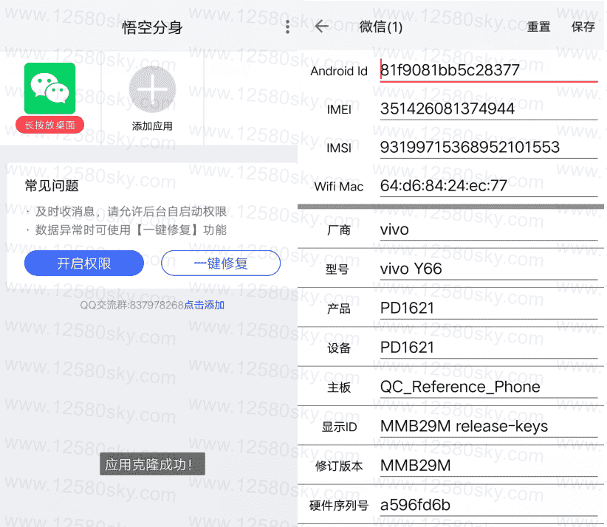Edit the 显示ID field MMB29M release-keys
607x527 pixels.
click(x=489, y=427)
